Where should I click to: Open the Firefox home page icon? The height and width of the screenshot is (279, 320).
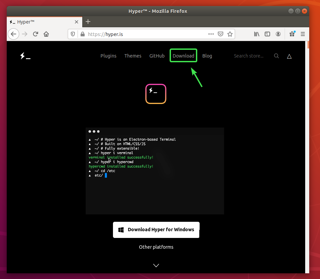(x=46, y=34)
